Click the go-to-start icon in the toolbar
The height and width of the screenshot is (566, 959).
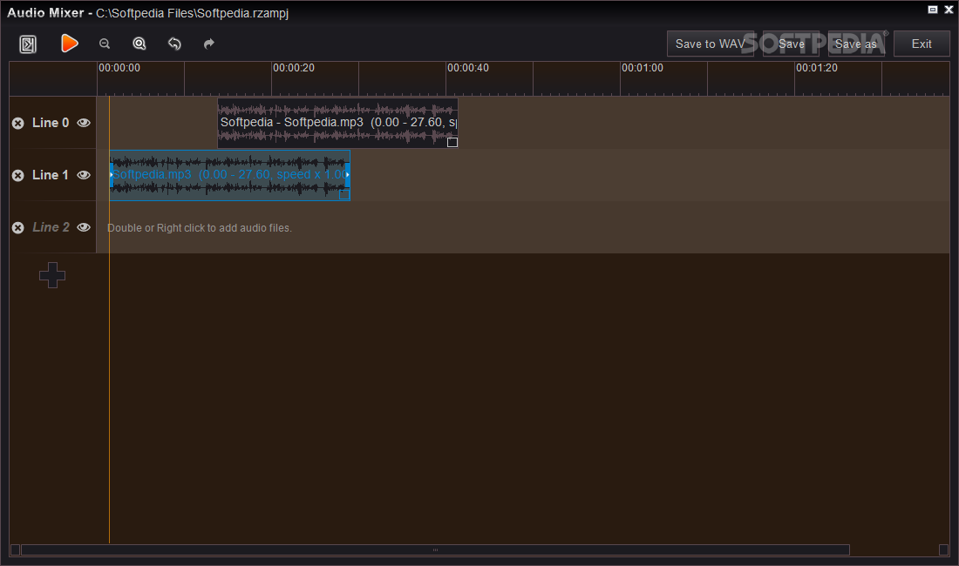28,44
